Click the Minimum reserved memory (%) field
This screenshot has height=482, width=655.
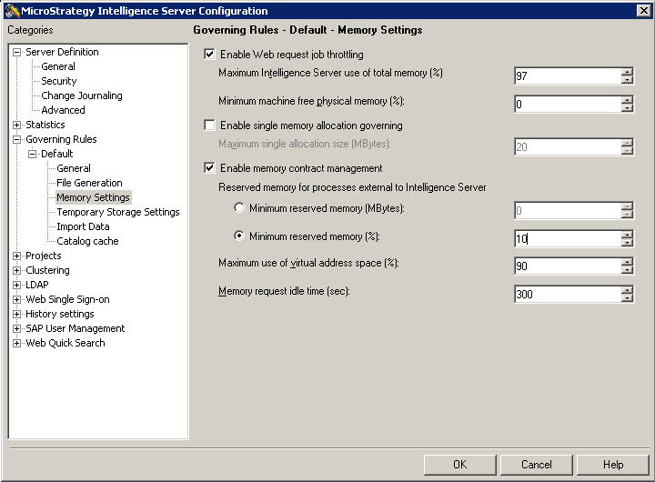568,239
